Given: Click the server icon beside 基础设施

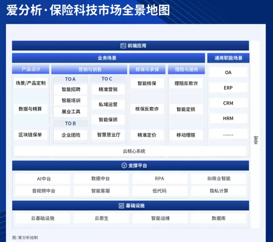Looking at the screenshot, I should tap(121, 205).
